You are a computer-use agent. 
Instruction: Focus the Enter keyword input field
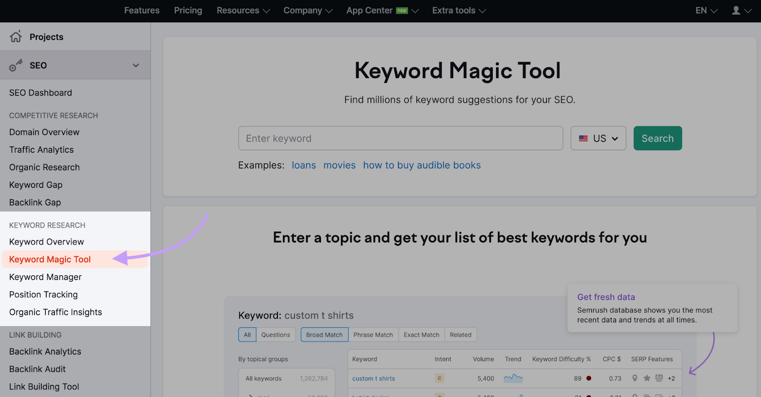point(400,138)
